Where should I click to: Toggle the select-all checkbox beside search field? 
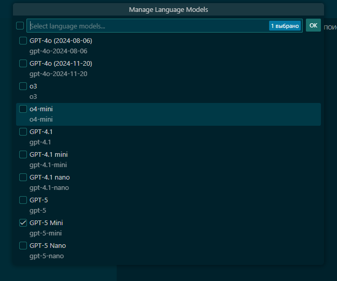point(20,26)
